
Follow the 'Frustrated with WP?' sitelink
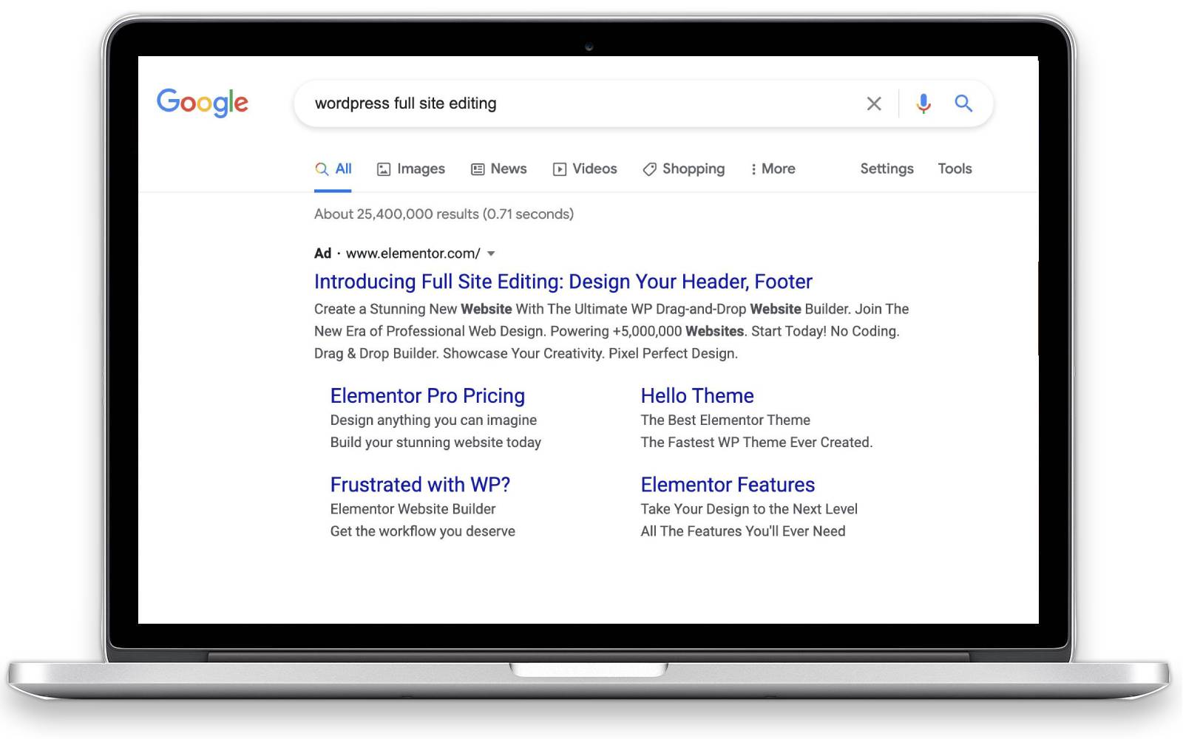(x=420, y=485)
